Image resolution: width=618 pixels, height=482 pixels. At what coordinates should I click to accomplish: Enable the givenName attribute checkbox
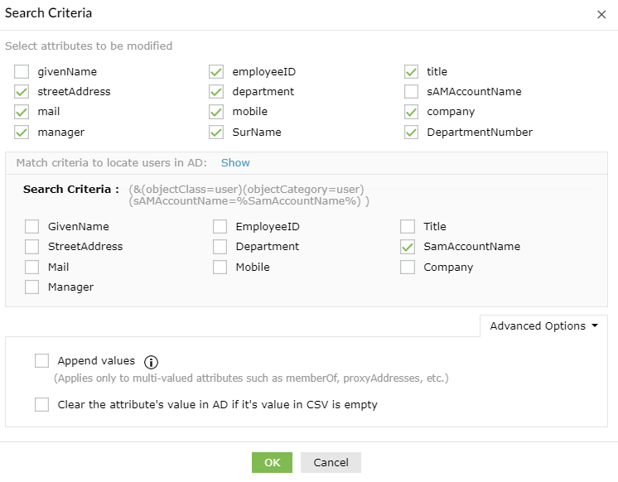click(22, 72)
